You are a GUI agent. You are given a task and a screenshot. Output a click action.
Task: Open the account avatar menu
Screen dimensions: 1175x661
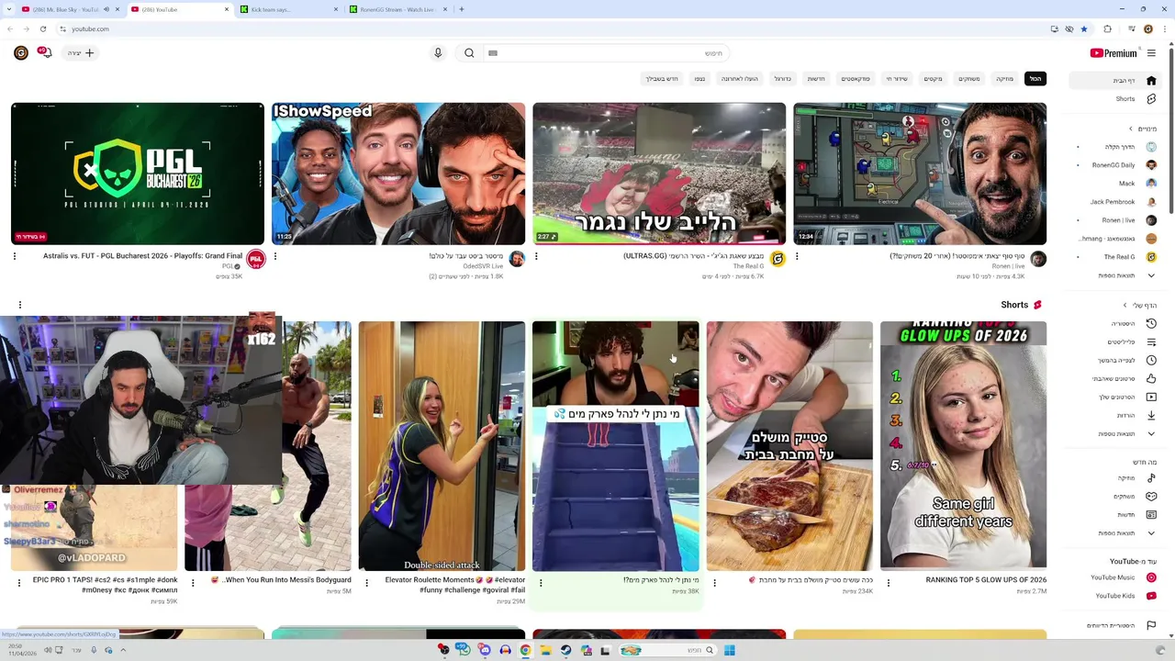[x=20, y=53]
